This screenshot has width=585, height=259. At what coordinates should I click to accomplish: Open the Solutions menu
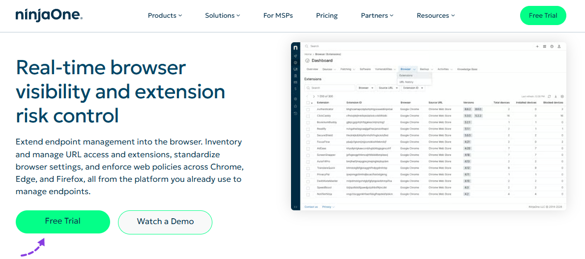click(x=223, y=16)
